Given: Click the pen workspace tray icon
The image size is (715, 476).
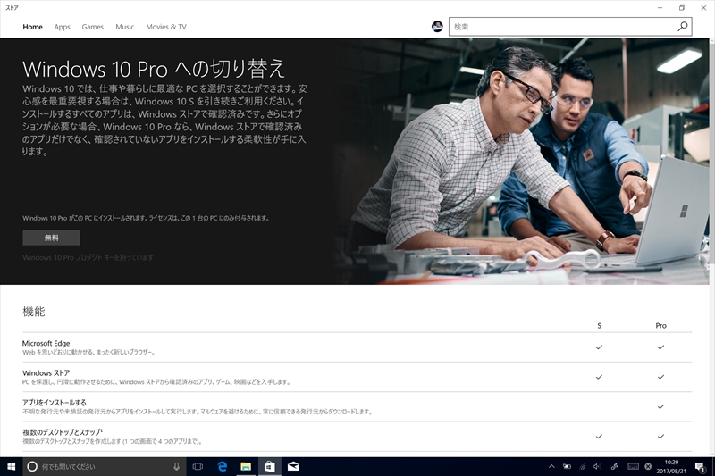Looking at the screenshot, I should [x=614, y=466].
